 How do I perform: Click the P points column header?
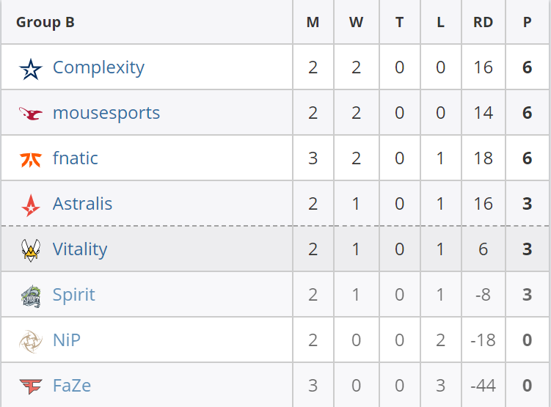click(527, 22)
